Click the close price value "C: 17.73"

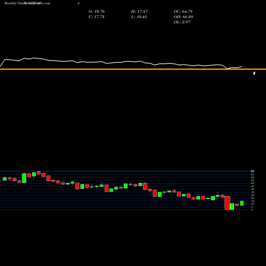point(96,17)
